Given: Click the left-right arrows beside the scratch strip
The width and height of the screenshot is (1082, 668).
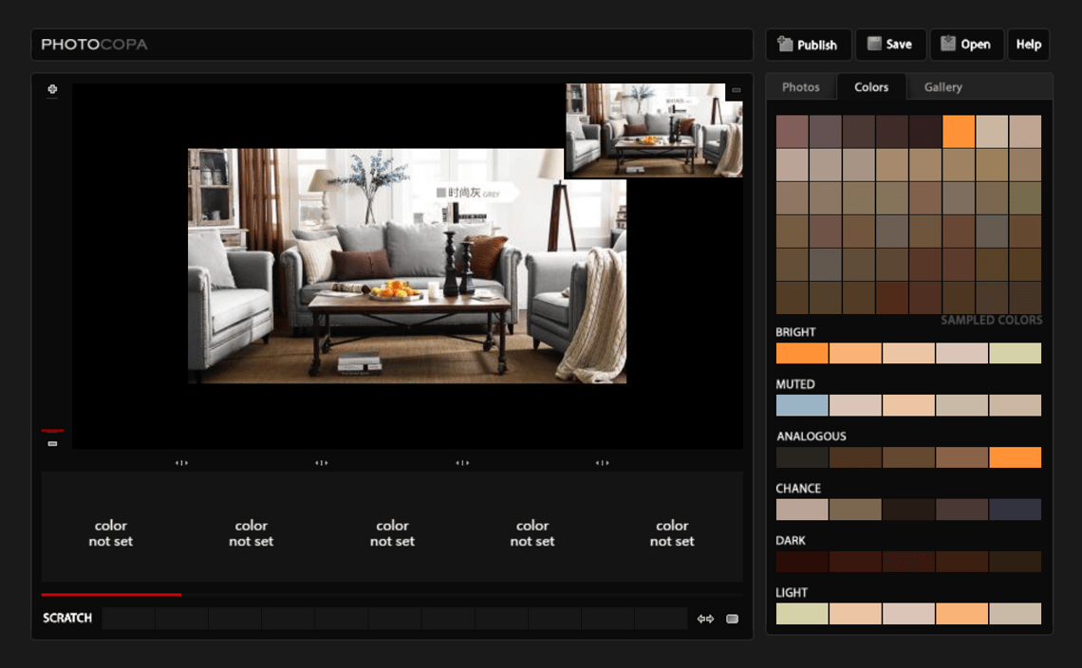Looking at the screenshot, I should [x=708, y=618].
